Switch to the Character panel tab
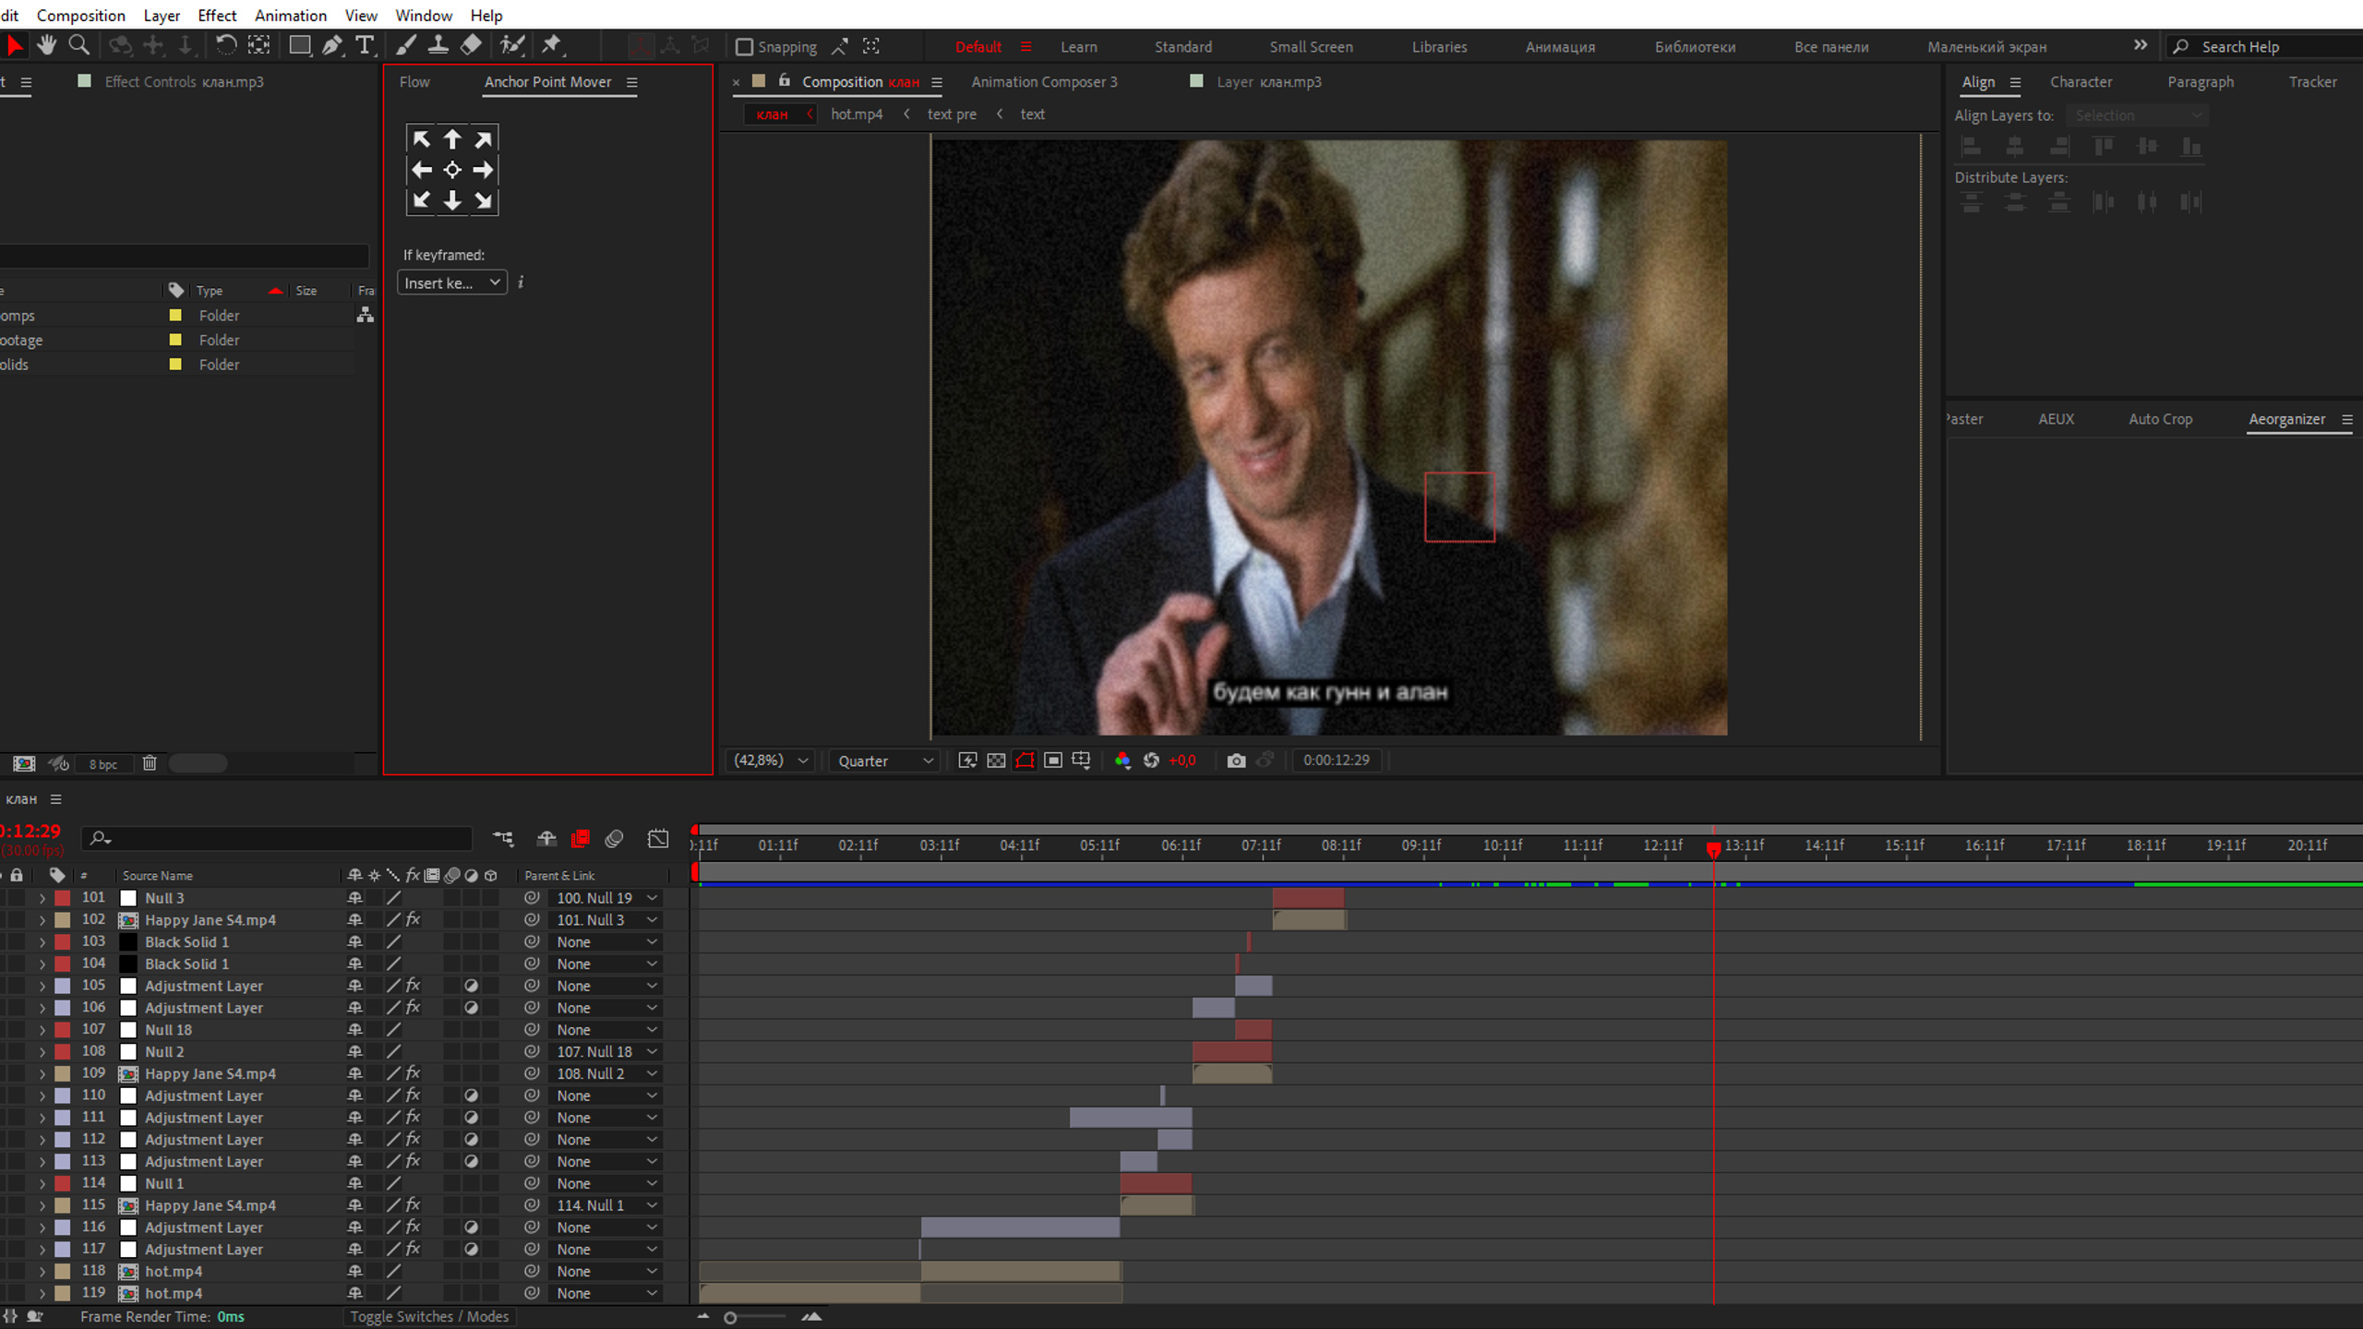 (2081, 81)
